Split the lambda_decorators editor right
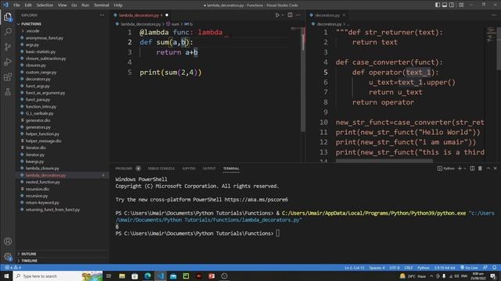 coord(290,15)
